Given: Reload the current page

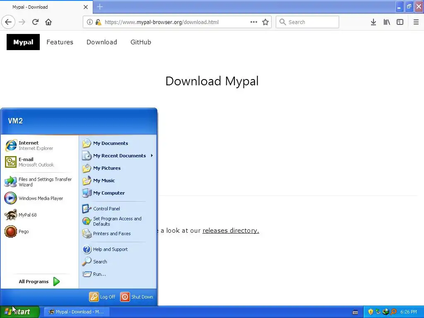Looking at the screenshot, I should click(x=35, y=22).
